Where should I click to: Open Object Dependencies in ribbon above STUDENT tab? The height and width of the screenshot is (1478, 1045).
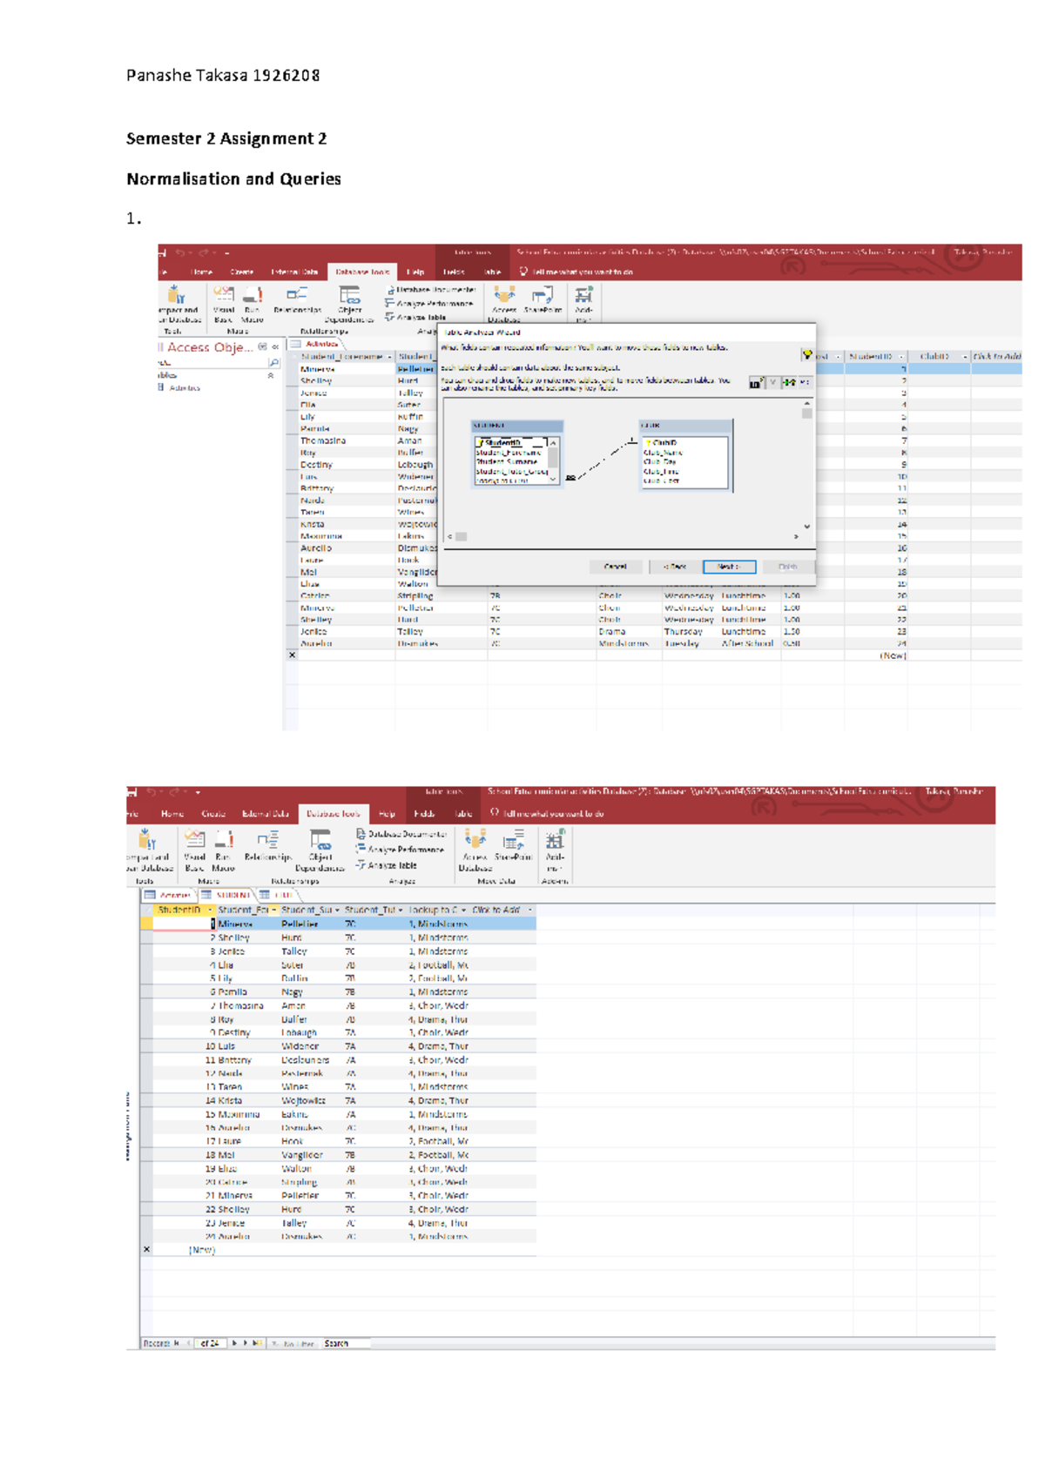[320, 845]
